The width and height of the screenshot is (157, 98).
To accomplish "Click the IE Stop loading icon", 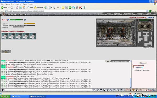I will (x=17, y=8).
